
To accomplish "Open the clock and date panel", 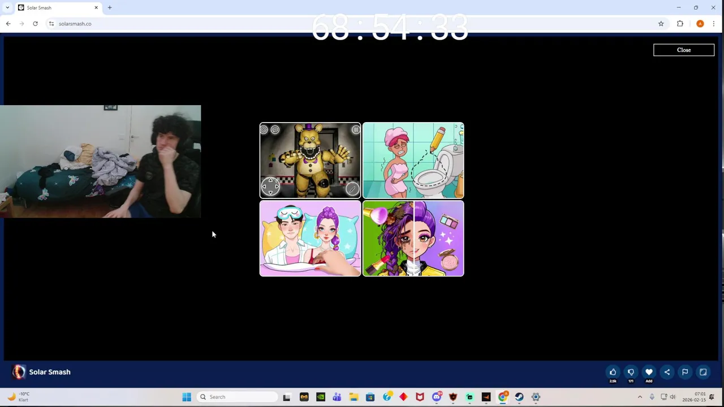I will 694,397.
